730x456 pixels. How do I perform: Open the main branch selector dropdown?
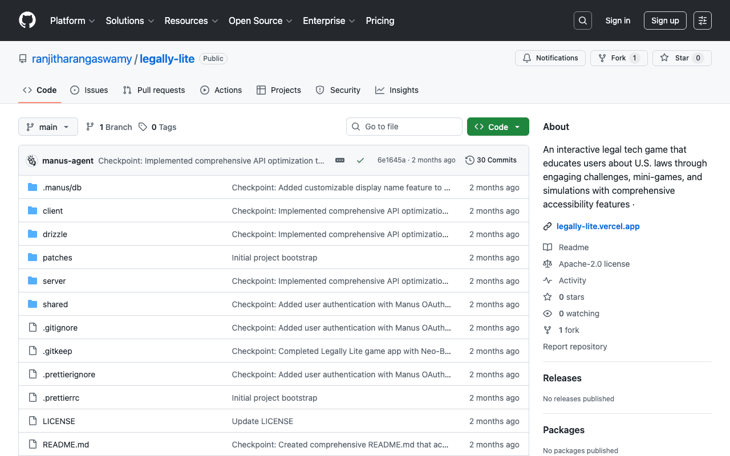point(48,127)
